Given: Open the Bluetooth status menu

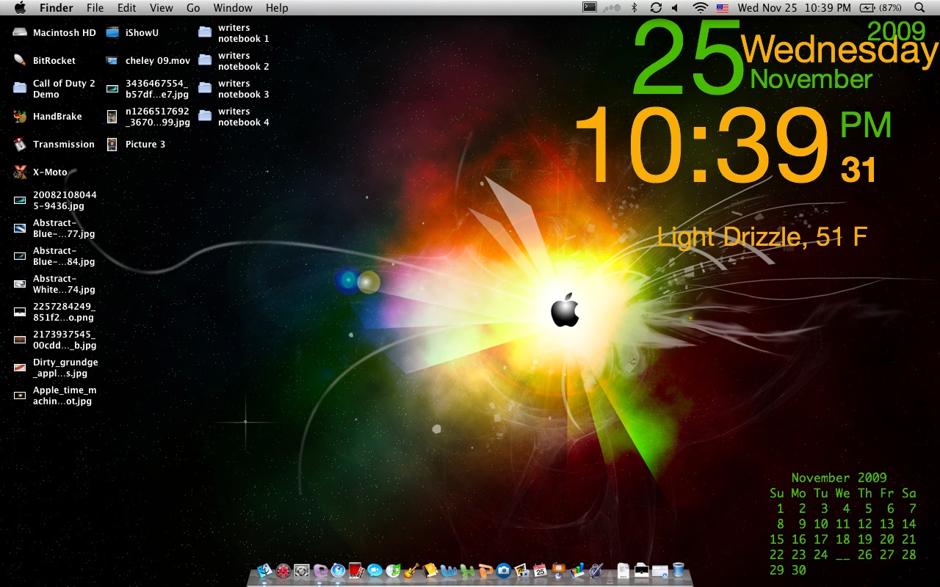Looking at the screenshot, I should tap(634, 7).
